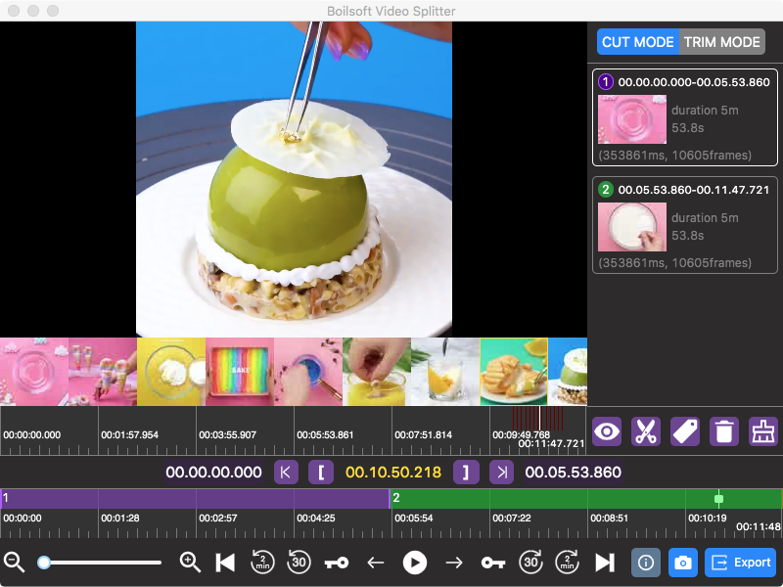
Task: Go to previous keyframe with the key icon
Action: (337, 564)
